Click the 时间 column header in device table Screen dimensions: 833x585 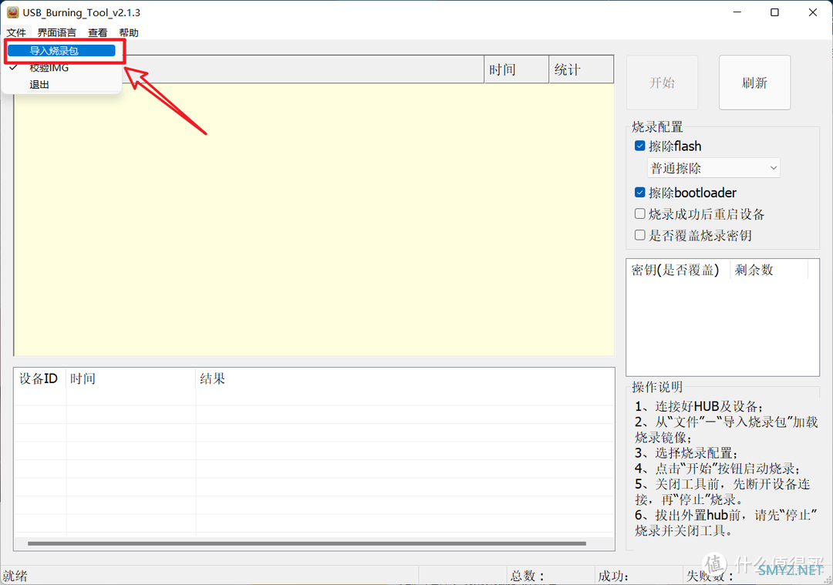coord(130,379)
